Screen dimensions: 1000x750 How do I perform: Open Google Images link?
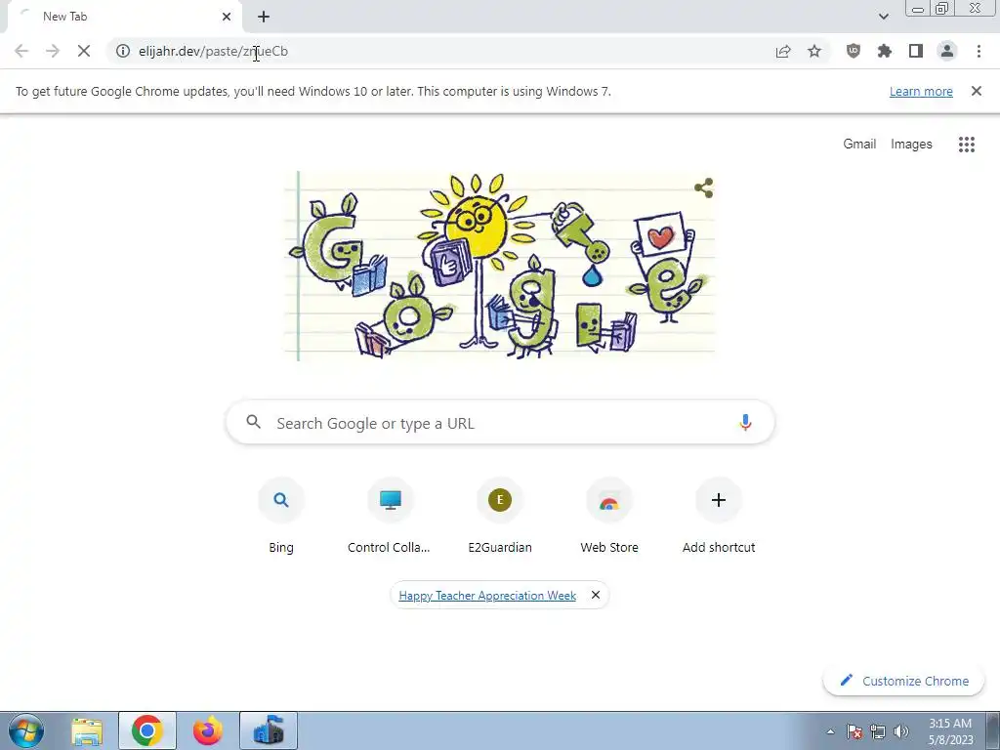[911, 145]
